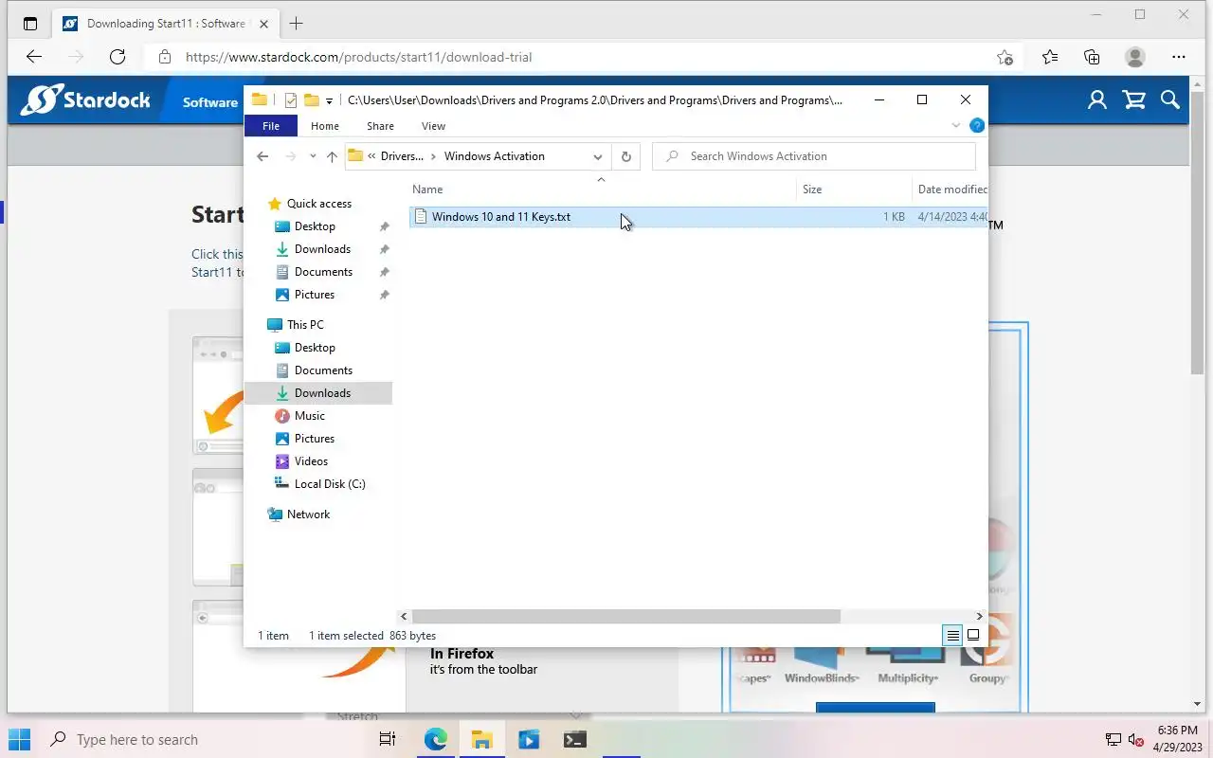Image resolution: width=1213 pixels, height=758 pixels.
Task: Open Local Disk (C:) in navigation pane
Action: tap(330, 484)
